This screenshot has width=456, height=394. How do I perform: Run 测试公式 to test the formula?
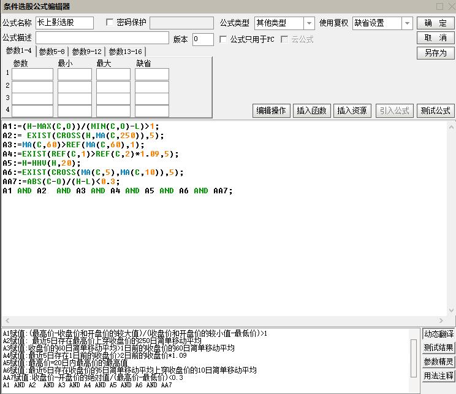[435, 111]
